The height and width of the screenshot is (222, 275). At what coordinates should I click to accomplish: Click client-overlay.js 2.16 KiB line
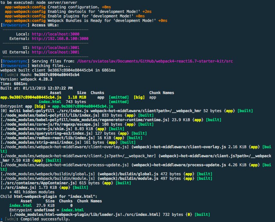pos(136,149)
